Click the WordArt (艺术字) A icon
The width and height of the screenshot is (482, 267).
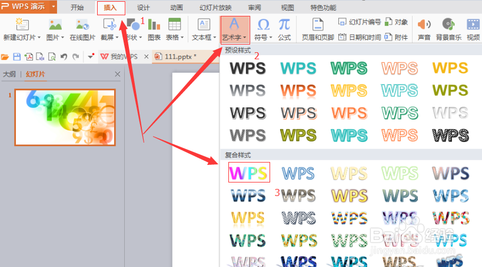click(234, 24)
